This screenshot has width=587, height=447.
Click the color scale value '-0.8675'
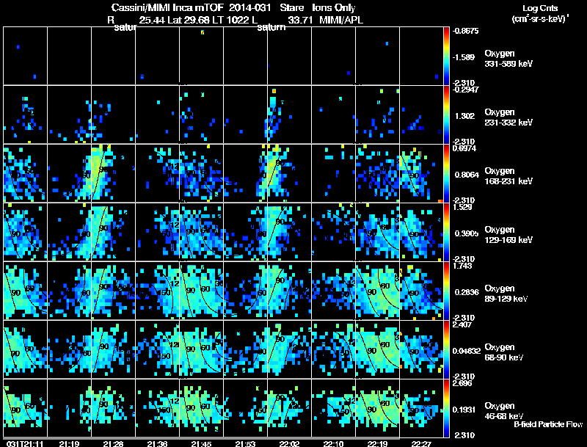[466, 31]
